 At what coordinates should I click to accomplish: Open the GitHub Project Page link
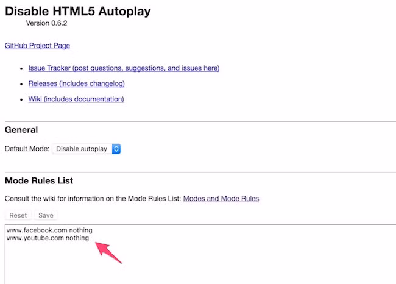point(37,46)
